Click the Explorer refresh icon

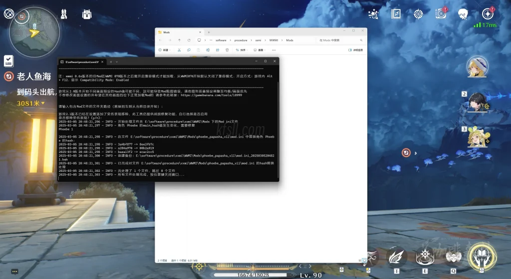189,40
